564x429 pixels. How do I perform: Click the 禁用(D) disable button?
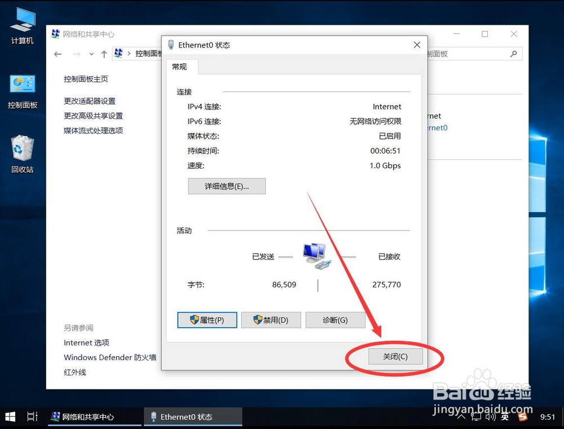271,320
